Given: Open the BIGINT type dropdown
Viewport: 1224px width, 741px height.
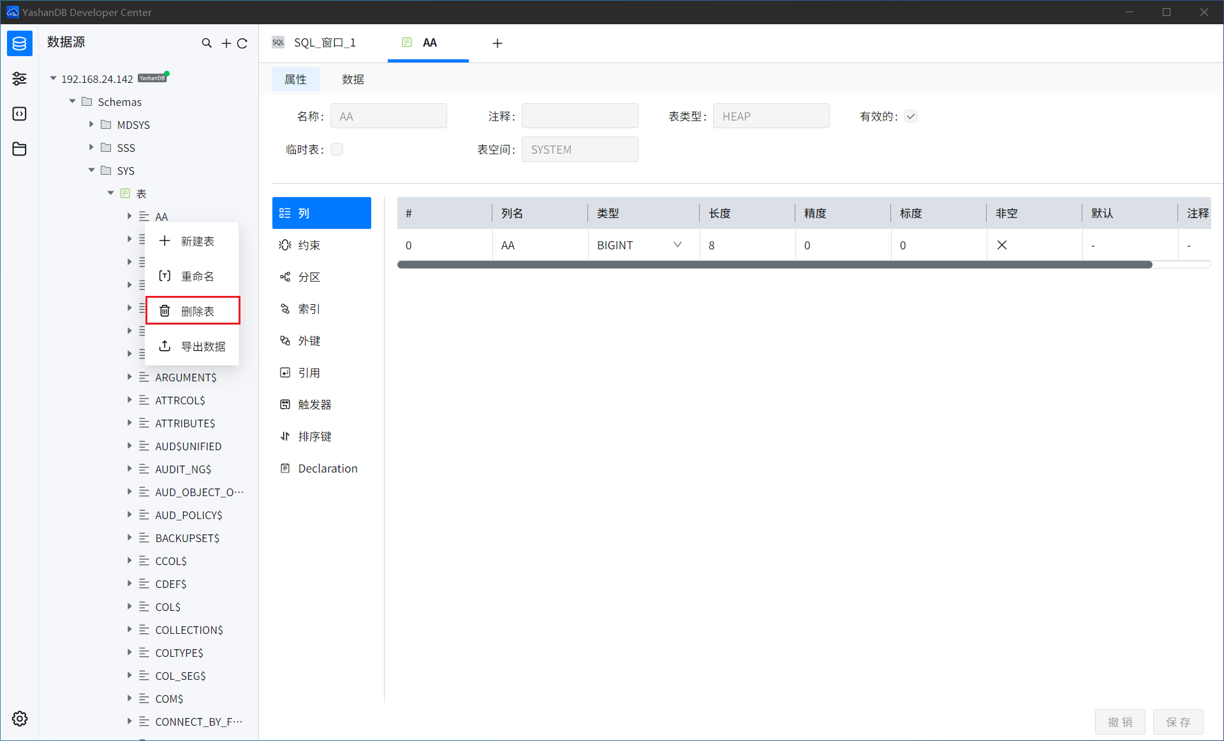Looking at the screenshot, I should 677,246.
